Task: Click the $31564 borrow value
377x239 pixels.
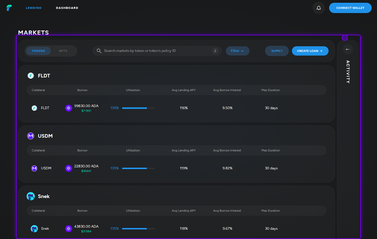Action: tap(86, 231)
